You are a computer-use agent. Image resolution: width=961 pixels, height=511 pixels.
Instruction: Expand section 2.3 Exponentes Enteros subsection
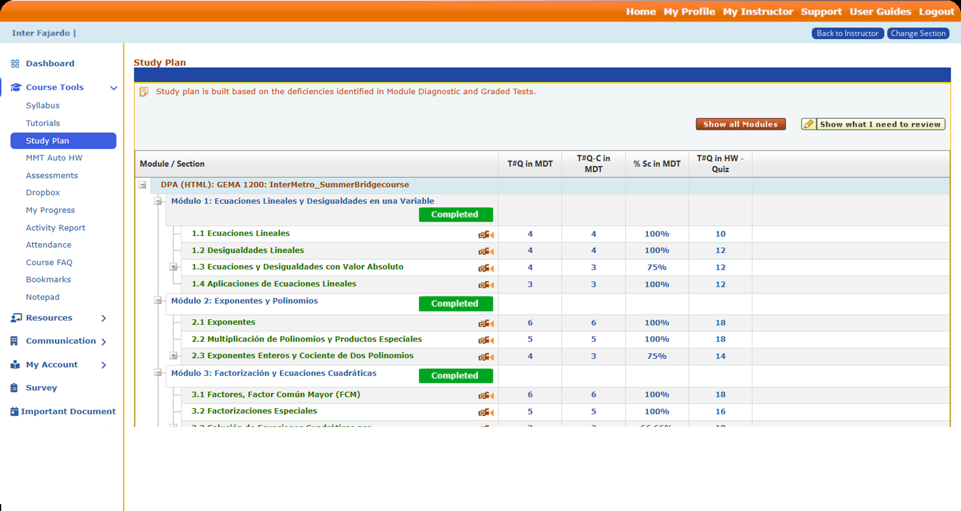click(x=173, y=356)
